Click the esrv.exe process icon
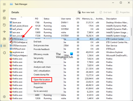The width and height of the screenshot is (133, 101). point(11,32)
